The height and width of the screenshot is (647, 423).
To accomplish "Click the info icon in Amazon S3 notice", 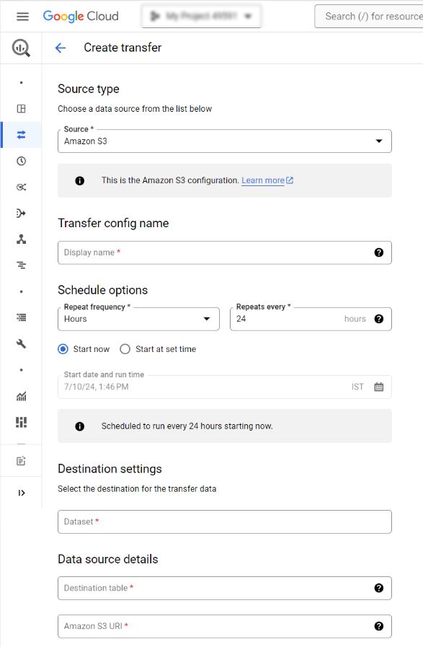I will coord(79,181).
